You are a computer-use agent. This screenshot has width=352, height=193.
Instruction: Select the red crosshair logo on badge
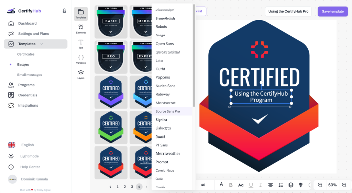click(x=259, y=49)
